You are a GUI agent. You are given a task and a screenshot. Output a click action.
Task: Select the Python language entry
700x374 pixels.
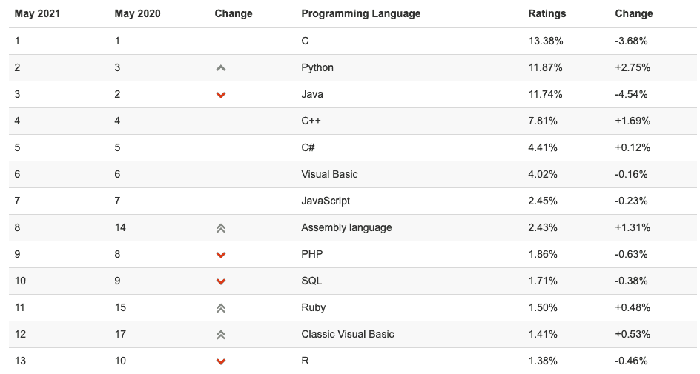click(317, 67)
